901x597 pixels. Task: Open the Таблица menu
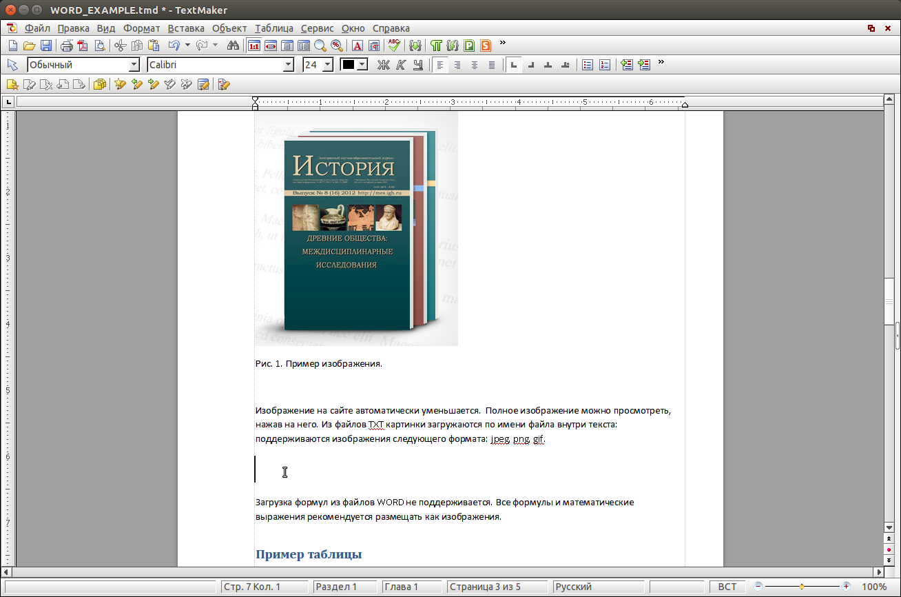pyautogui.click(x=274, y=28)
